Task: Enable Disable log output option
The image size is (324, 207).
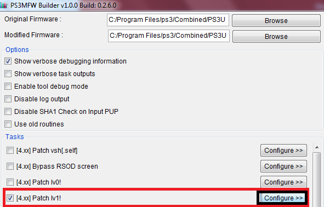Action: click(x=8, y=99)
